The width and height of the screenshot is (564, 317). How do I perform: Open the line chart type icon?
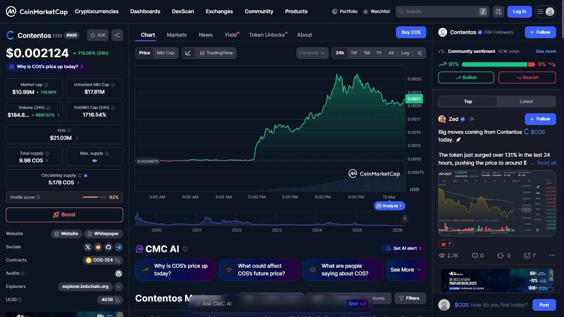(x=188, y=53)
